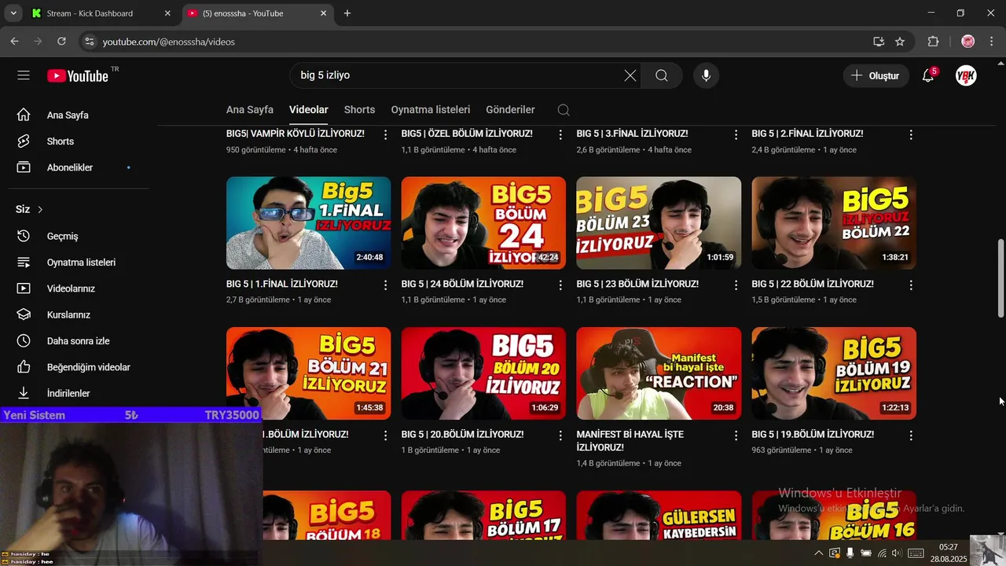Image resolution: width=1006 pixels, height=566 pixels.
Task: Open options for BIG 5 3.Final video
Action: (736, 134)
